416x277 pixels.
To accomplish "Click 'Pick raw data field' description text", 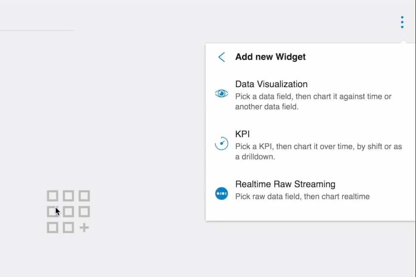I will (302, 197).
